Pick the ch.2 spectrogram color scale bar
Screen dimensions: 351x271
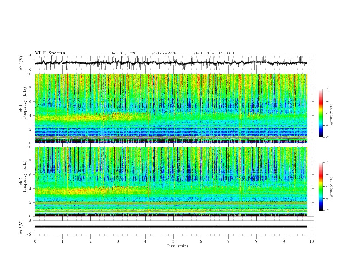320,186
